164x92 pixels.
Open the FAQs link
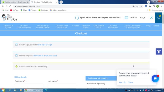click(143, 18)
